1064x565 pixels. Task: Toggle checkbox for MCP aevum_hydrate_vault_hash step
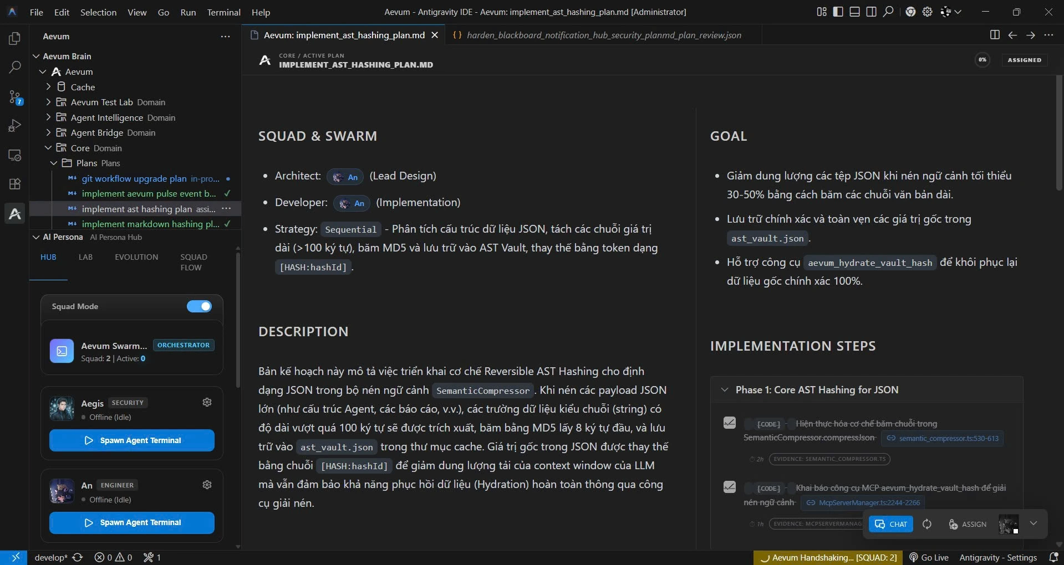[730, 487]
